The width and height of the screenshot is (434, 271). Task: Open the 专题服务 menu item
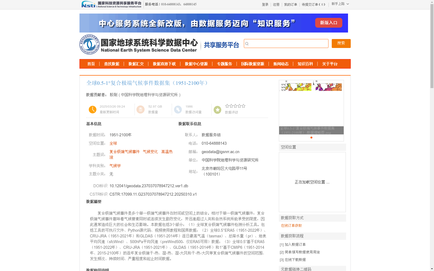click(225, 64)
